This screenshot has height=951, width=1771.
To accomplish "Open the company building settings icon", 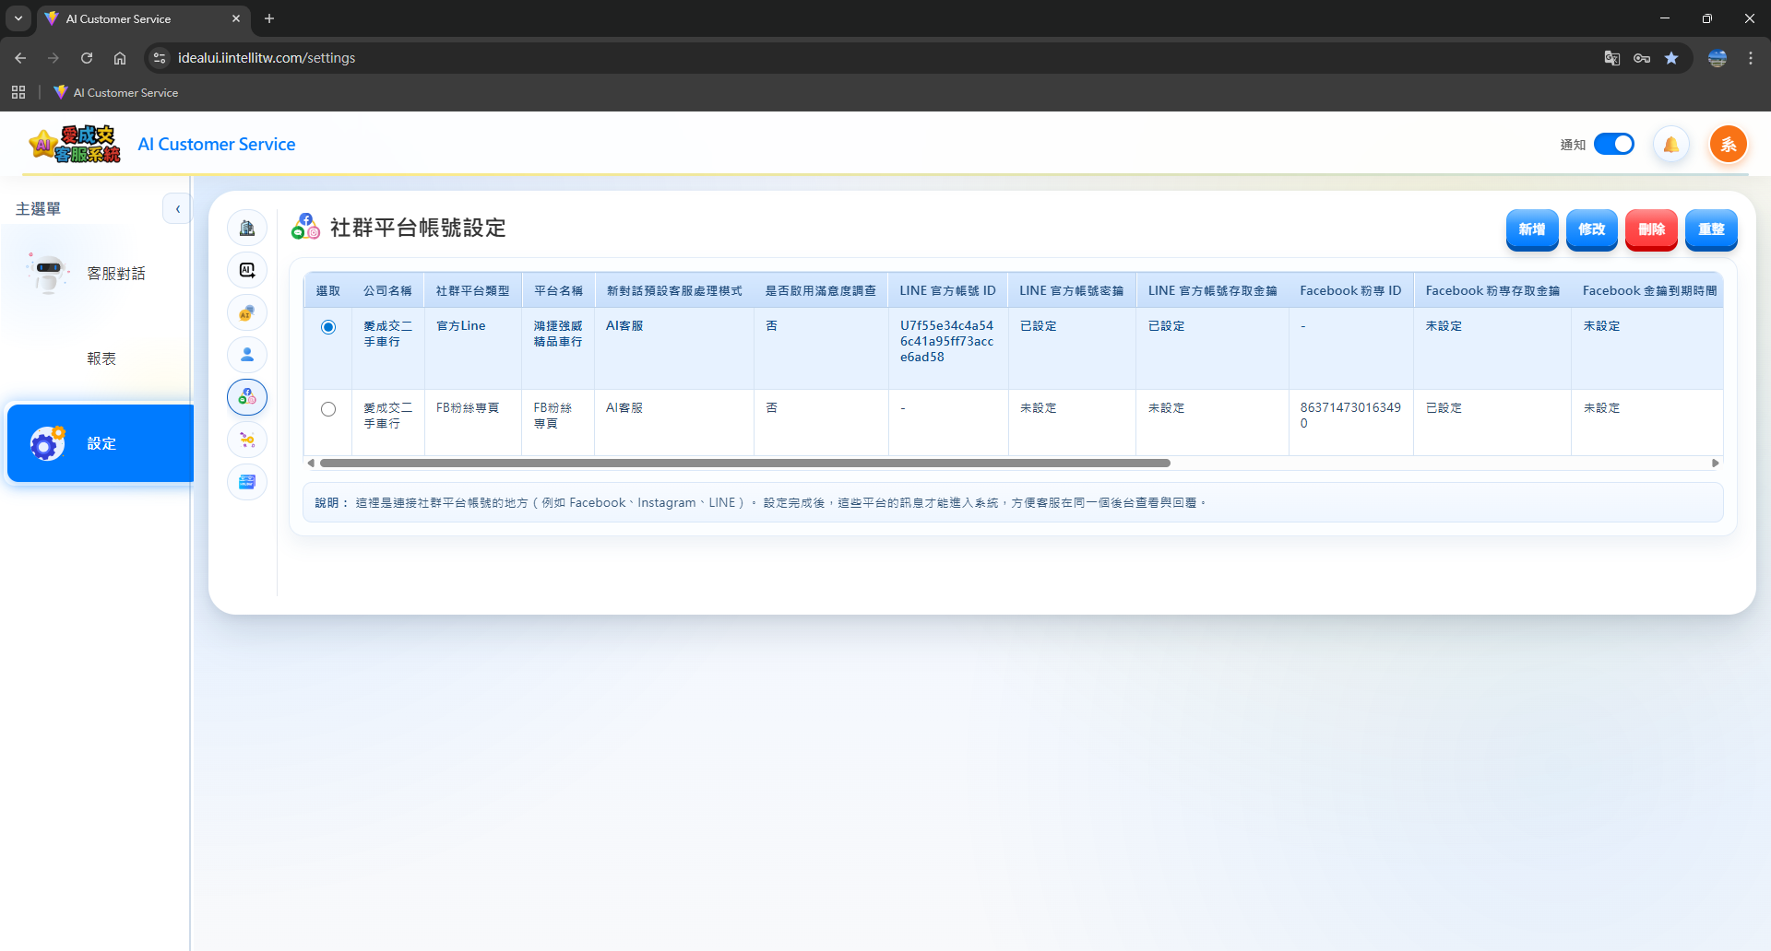I will [x=247, y=228].
